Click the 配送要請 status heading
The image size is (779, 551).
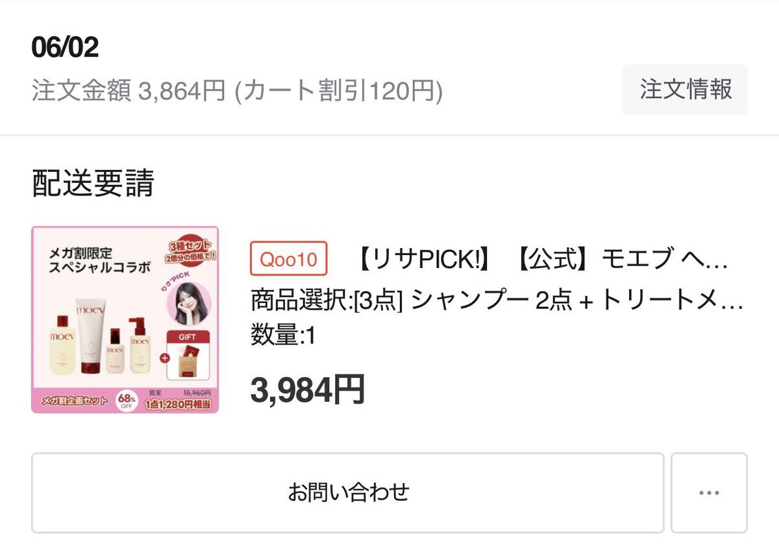pos(93,184)
